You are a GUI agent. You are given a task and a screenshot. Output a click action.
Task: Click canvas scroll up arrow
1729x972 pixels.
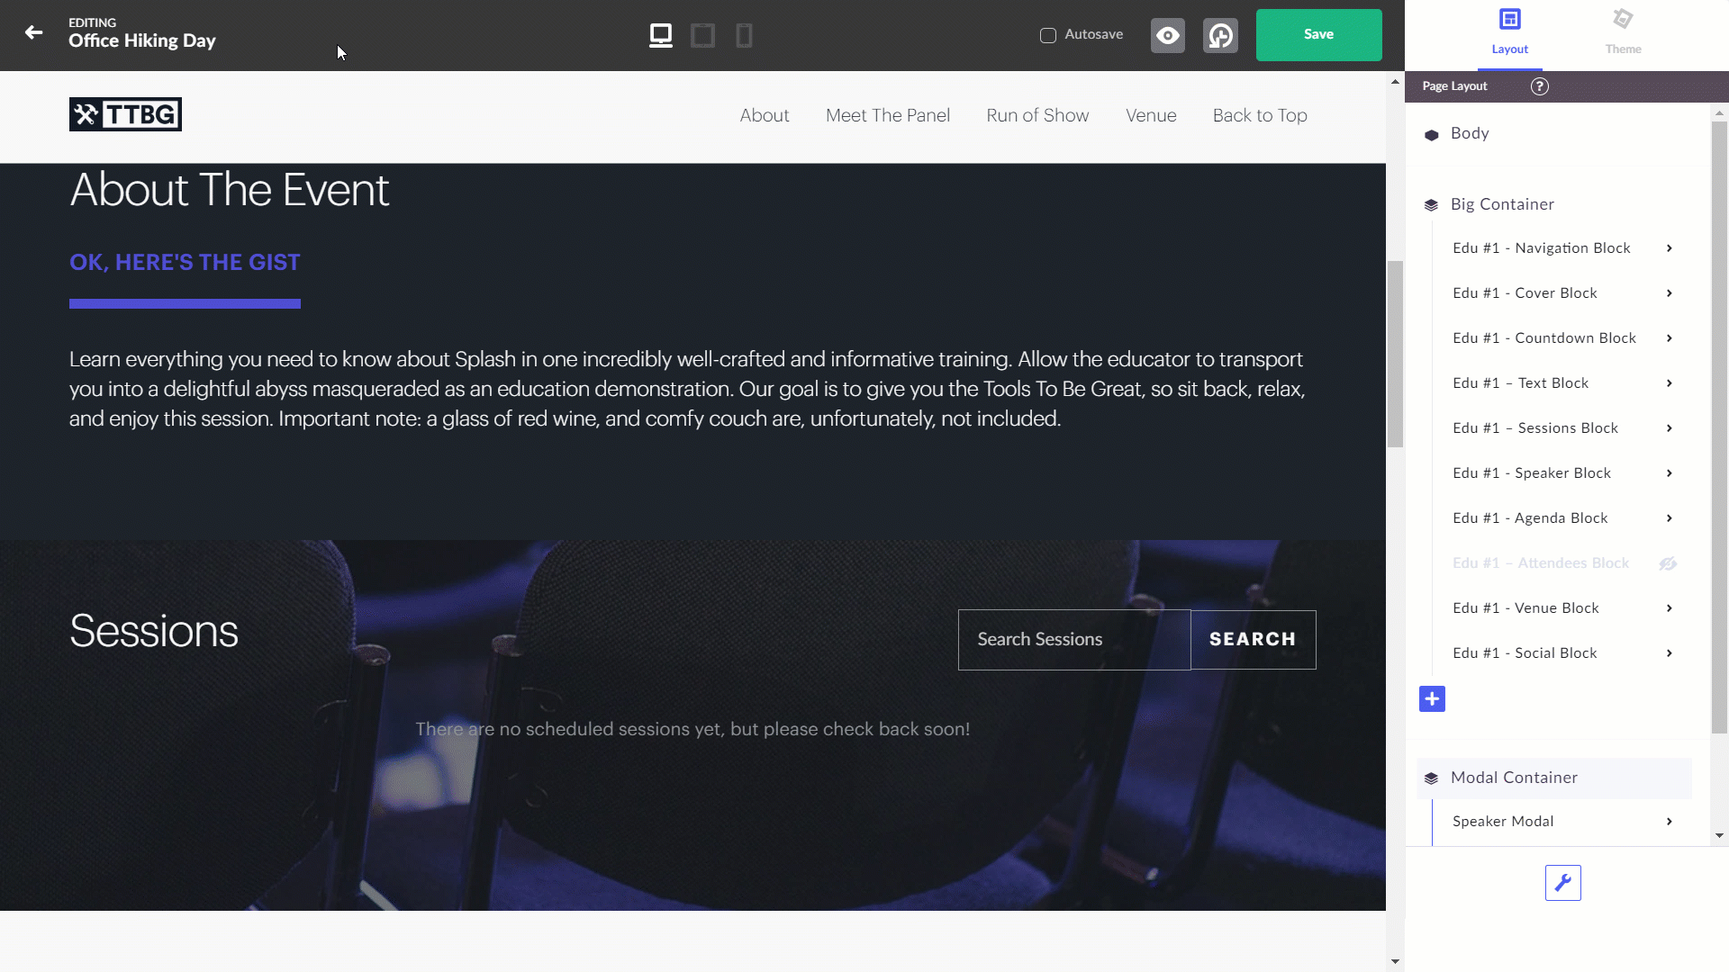click(1395, 82)
